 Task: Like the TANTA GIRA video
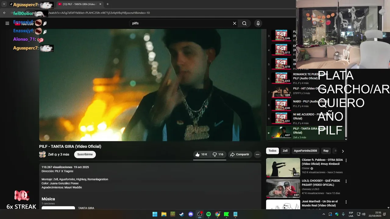tap(201, 155)
